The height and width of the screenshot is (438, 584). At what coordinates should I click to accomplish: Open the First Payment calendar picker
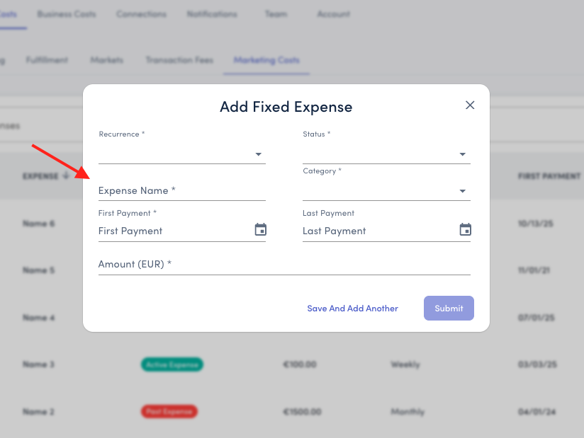click(x=261, y=229)
